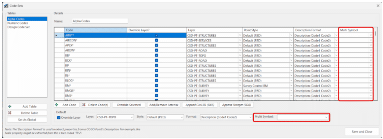The image size is (383, 139).
Task: Click the BL* code cell
Action: [96, 76]
